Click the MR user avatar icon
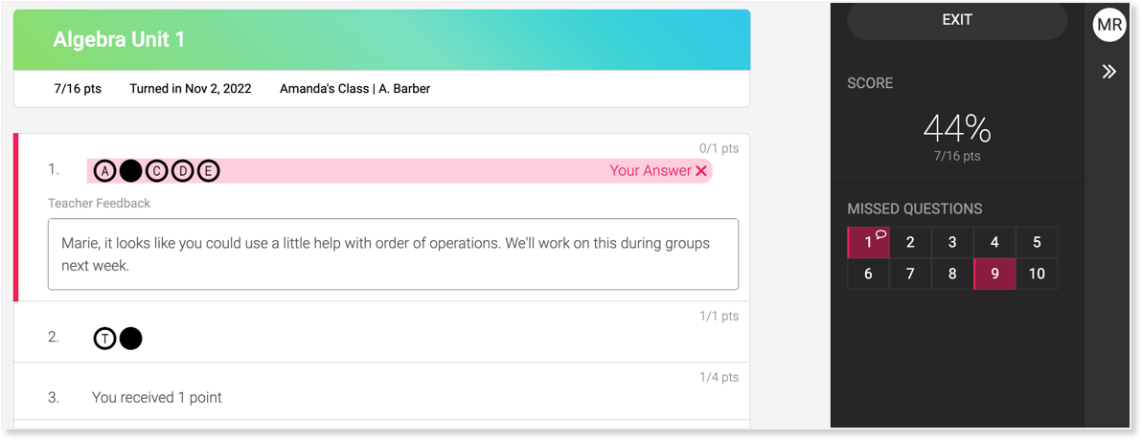This screenshot has height=440, width=1142. click(x=1108, y=25)
